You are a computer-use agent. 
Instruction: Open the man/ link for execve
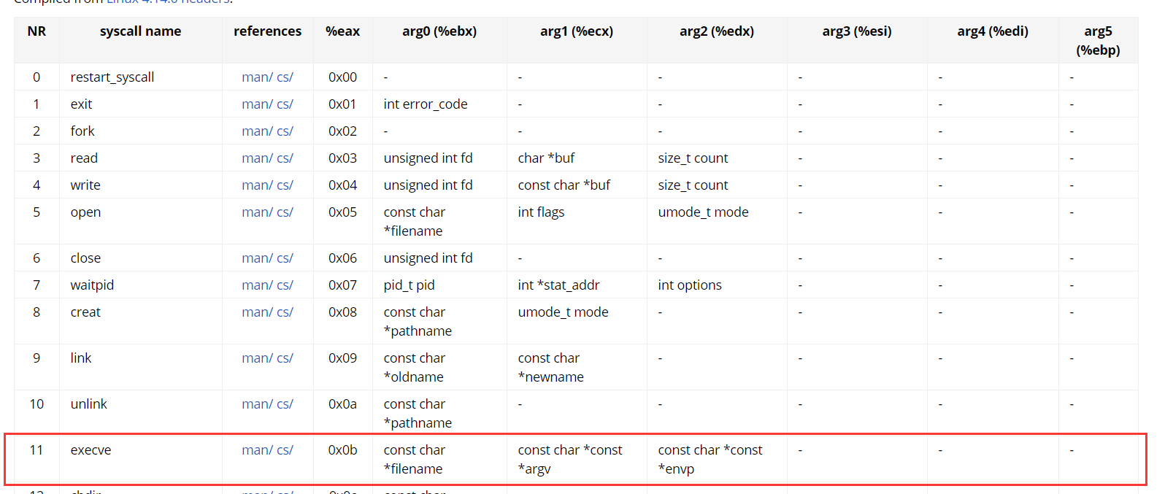(x=257, y=450)
